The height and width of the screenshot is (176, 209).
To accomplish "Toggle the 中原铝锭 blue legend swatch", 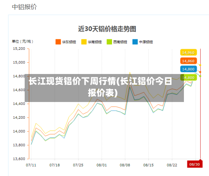I will 135,42.
